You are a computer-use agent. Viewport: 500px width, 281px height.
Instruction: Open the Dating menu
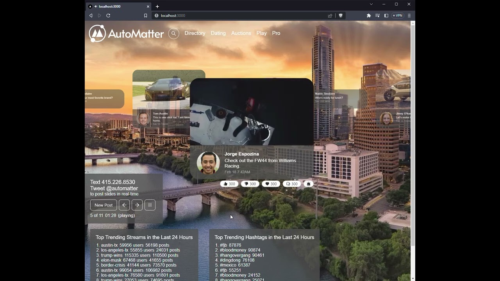click(218, 33)
